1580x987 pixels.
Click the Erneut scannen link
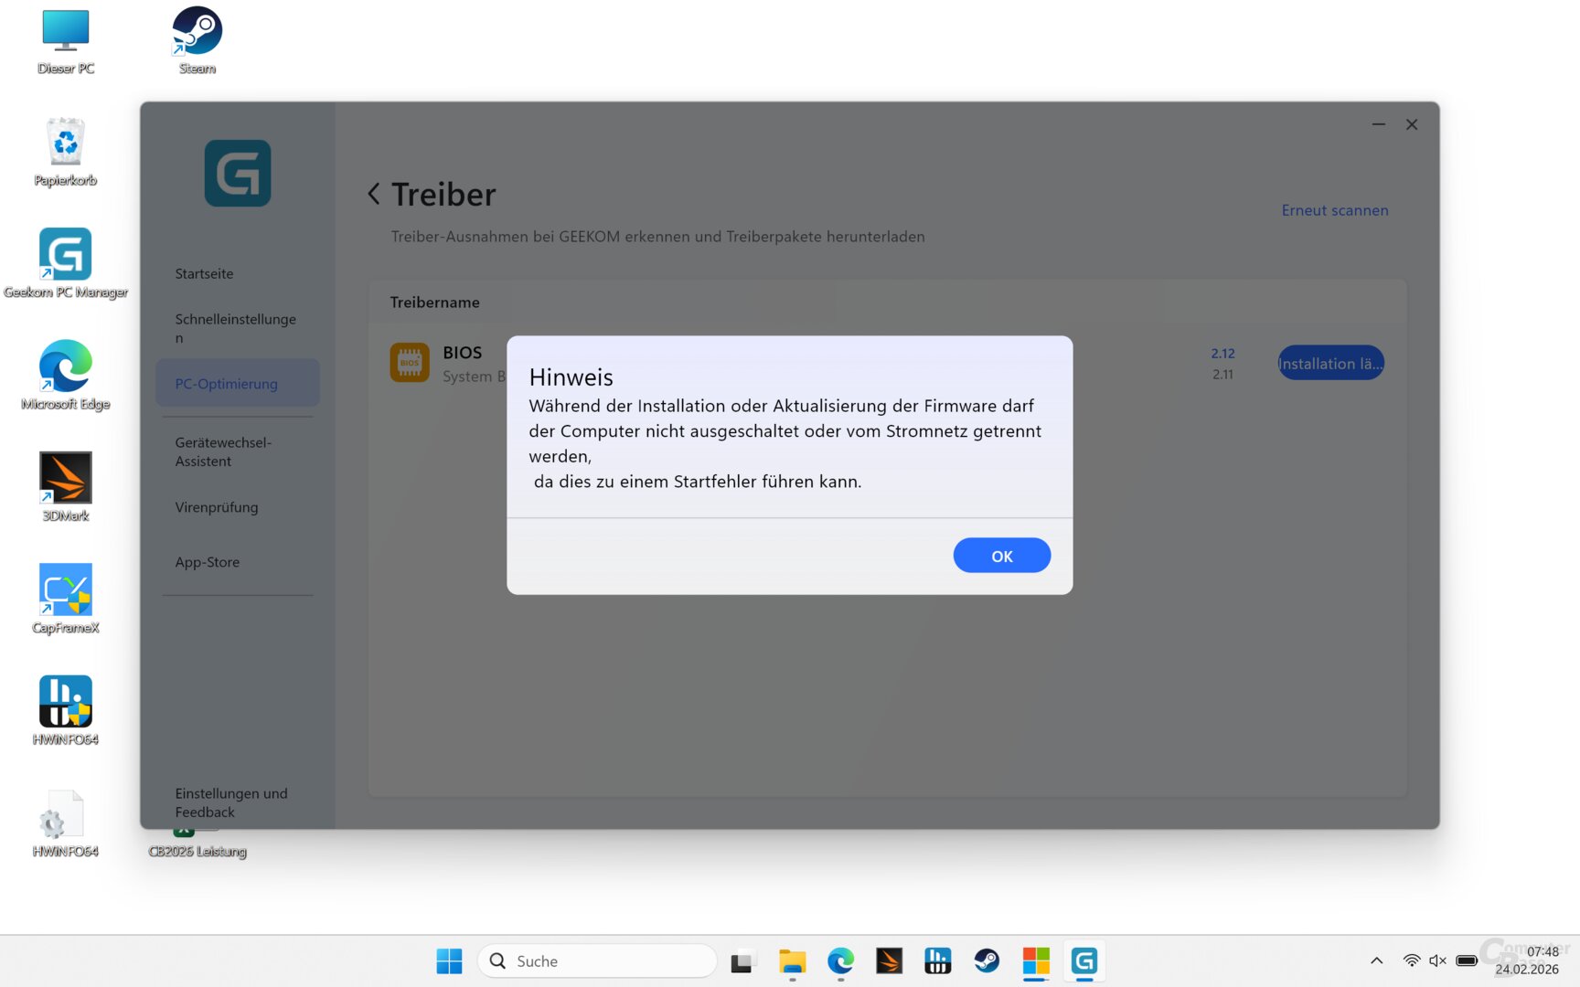pyautogui.click(x=1334, y=209)
